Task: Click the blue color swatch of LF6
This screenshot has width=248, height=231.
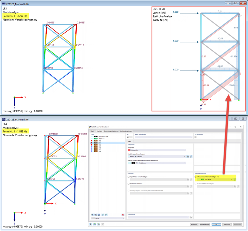Action: 91,147
